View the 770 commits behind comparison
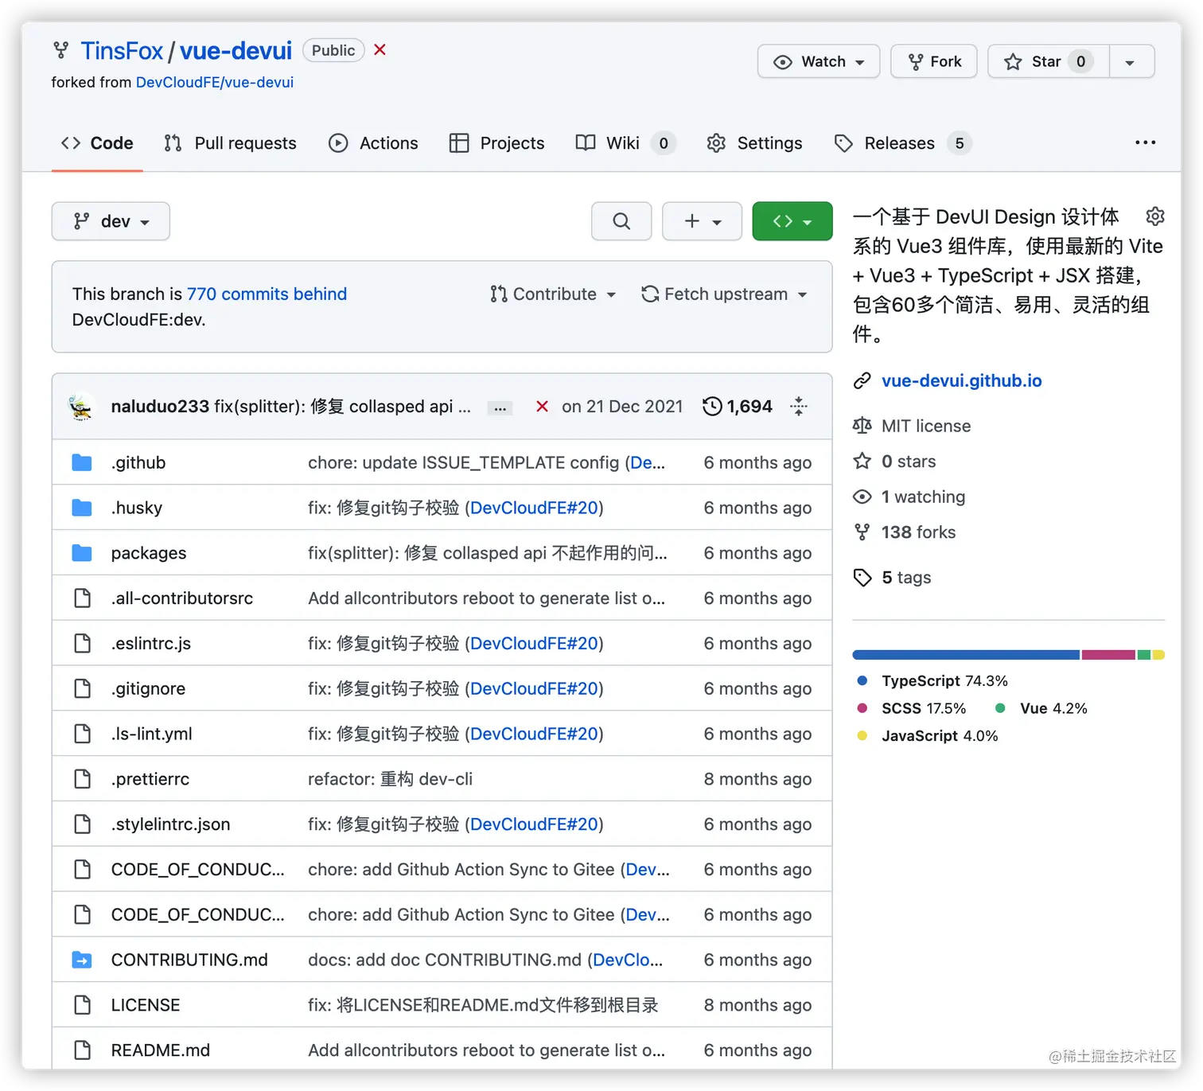1203x1091 pixels. click(x=267, y=294)
